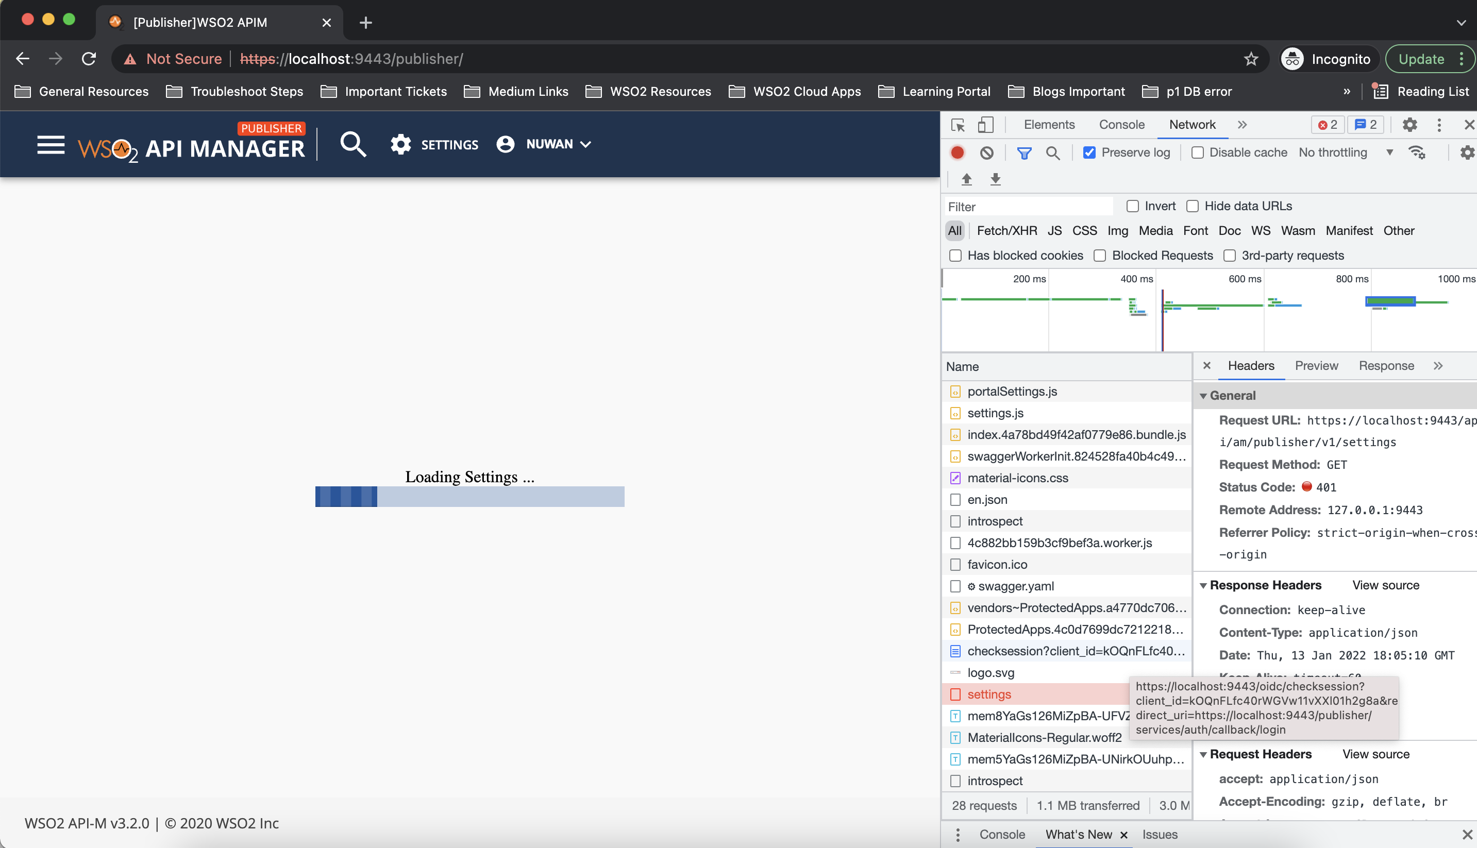Click View source next to Request Headers

1375,754
